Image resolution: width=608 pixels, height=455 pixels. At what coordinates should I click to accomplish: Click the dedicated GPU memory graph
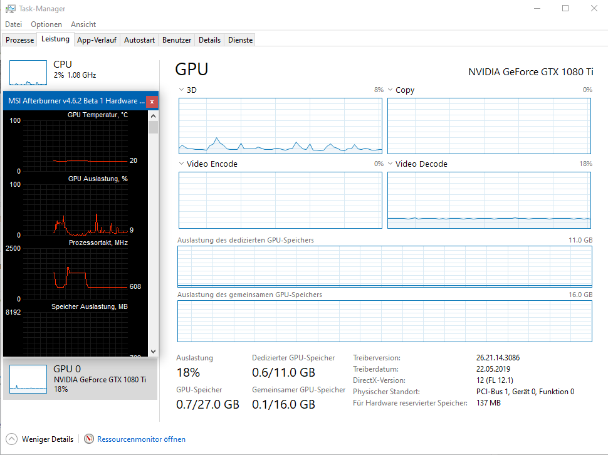(385, 266)
